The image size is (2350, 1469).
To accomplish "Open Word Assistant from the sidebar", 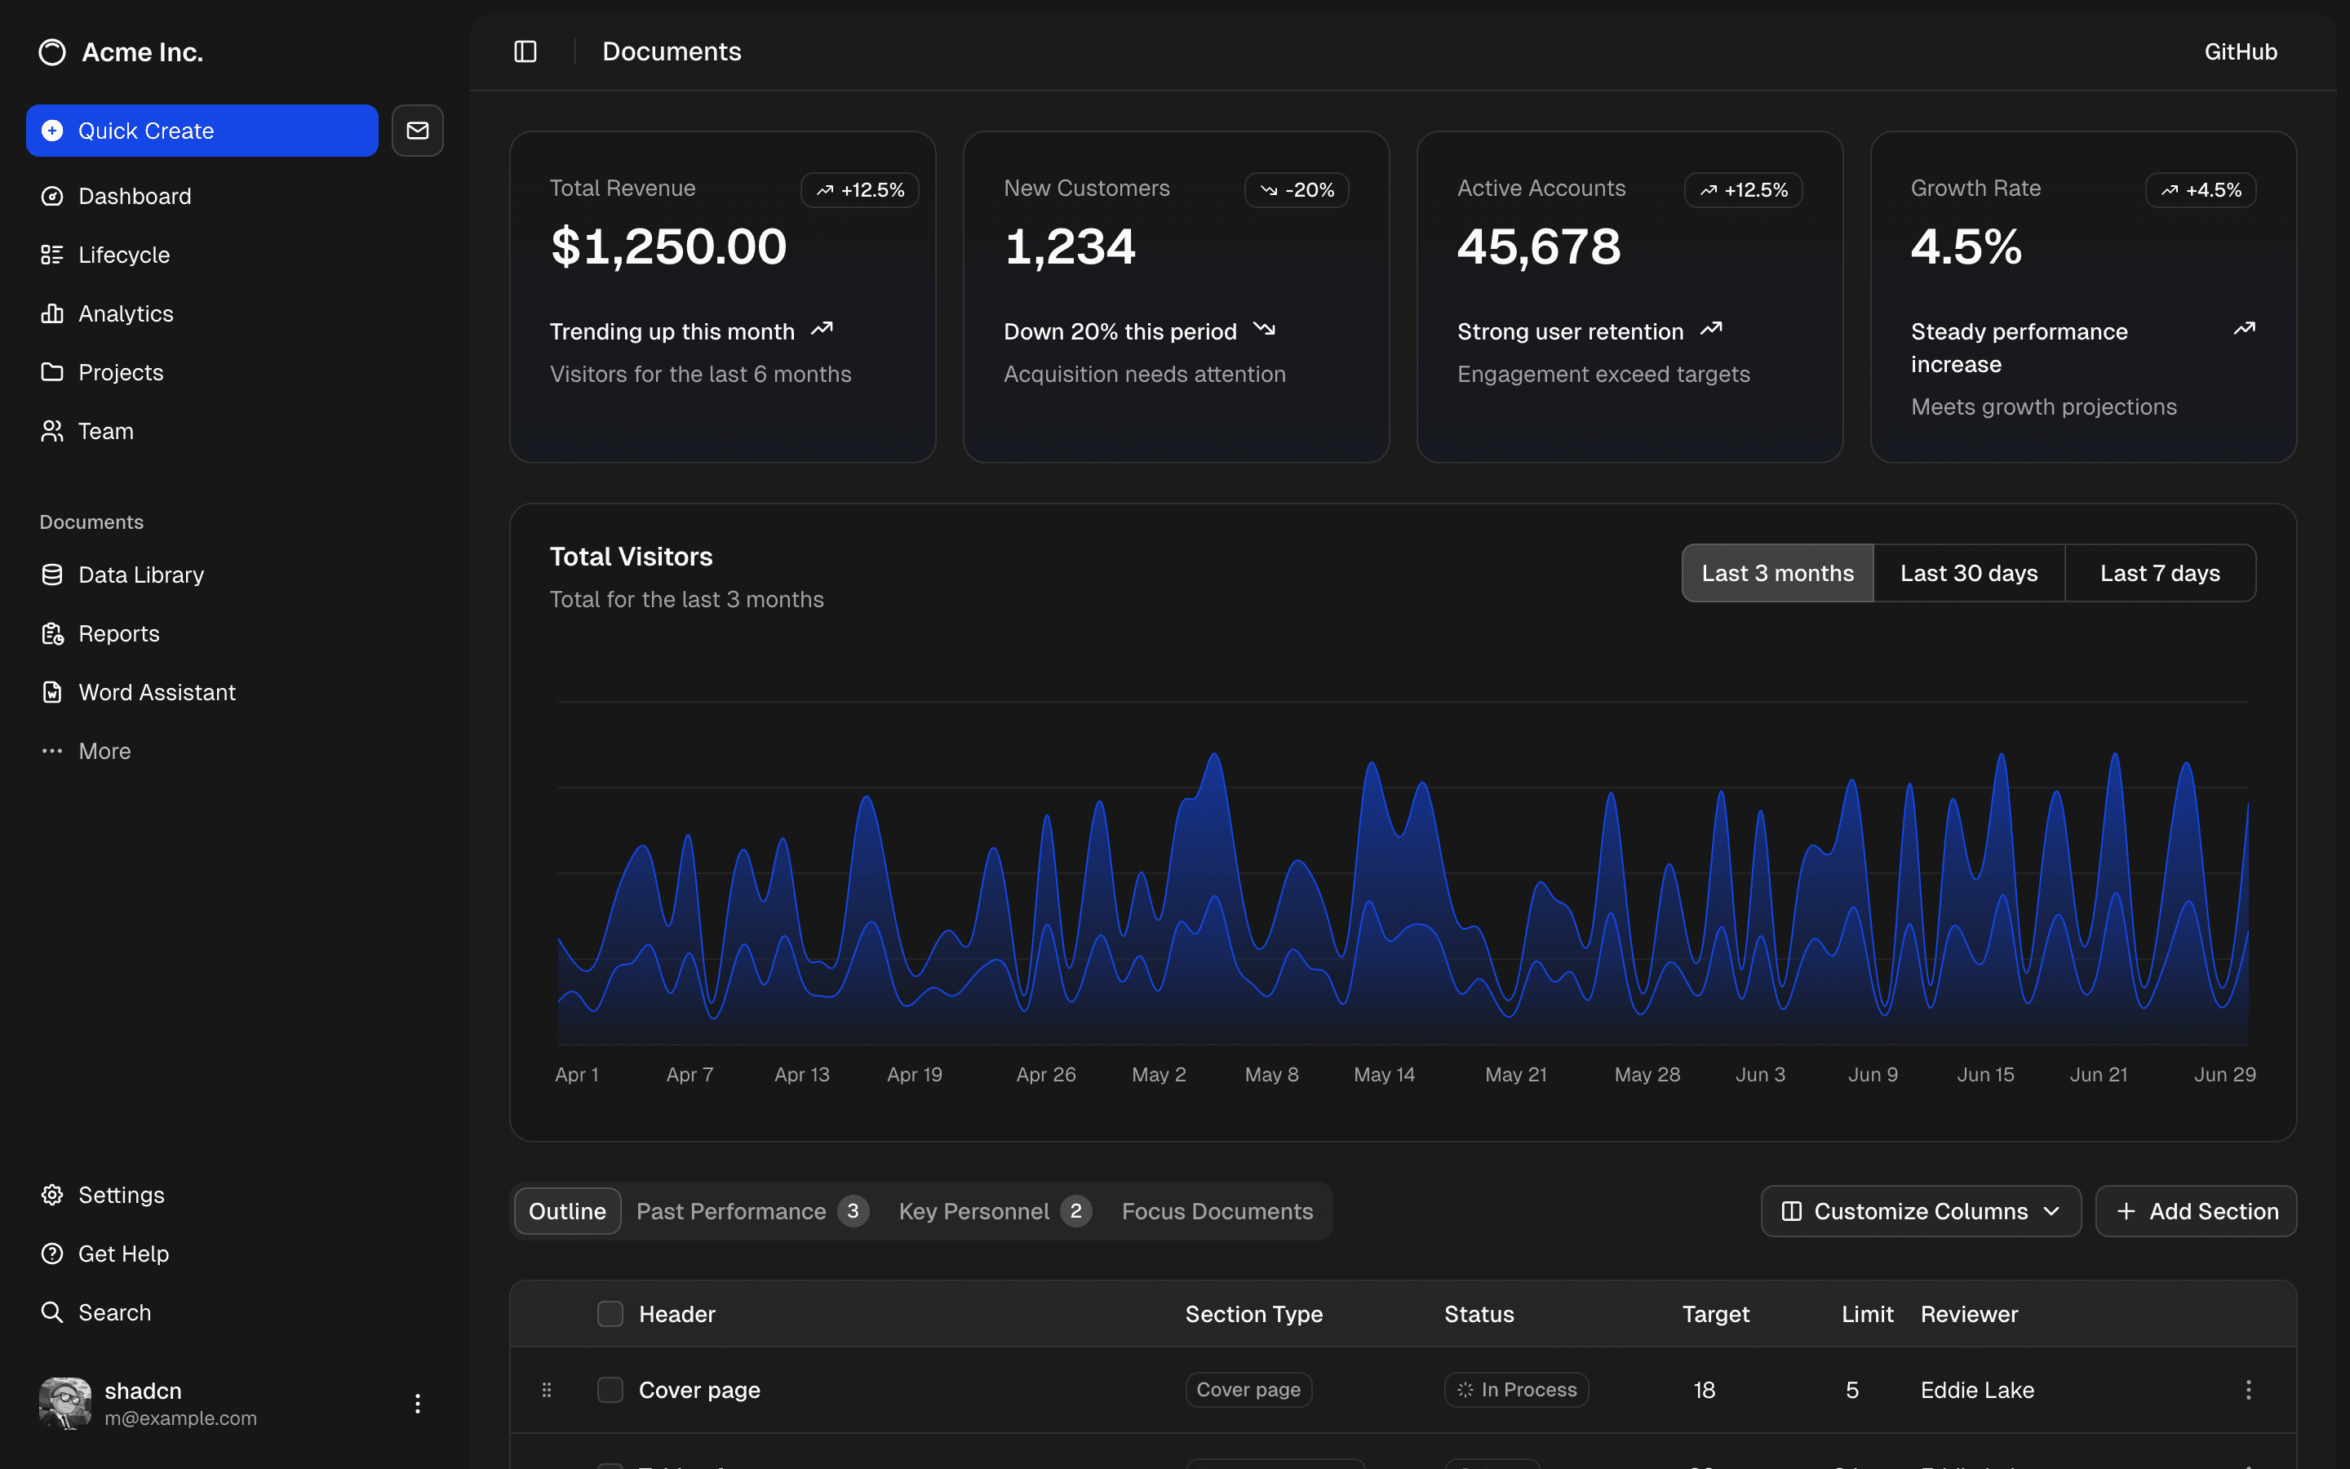I will point(157,692).
